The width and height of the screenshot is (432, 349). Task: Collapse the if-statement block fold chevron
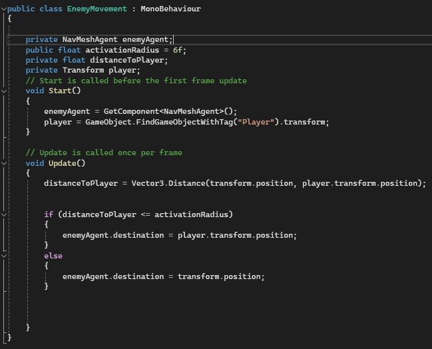click(3, 214)
